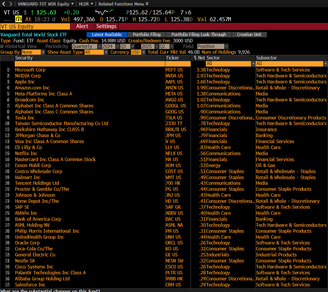This screenshot has width=328, height=292.
Task: Expand Related Functions Menu
Action: (123, 4)
